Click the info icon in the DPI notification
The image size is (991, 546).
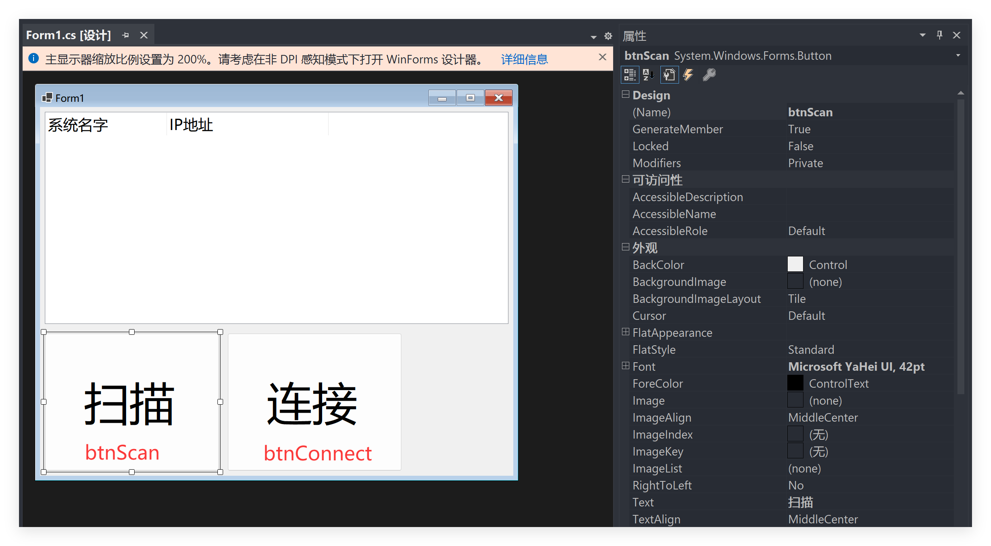pyautogui.click(x=34, y=59)
